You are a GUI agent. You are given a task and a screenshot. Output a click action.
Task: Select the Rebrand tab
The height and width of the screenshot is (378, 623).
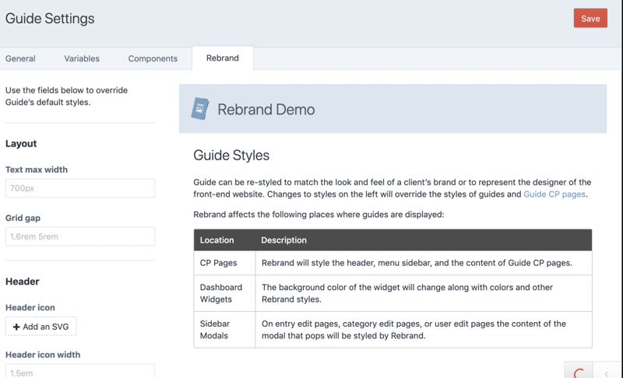223,58
